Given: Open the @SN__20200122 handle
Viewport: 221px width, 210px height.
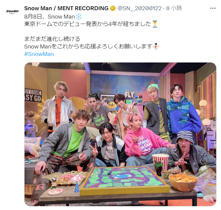Looking at the screenshot, I should coord(139,8).
